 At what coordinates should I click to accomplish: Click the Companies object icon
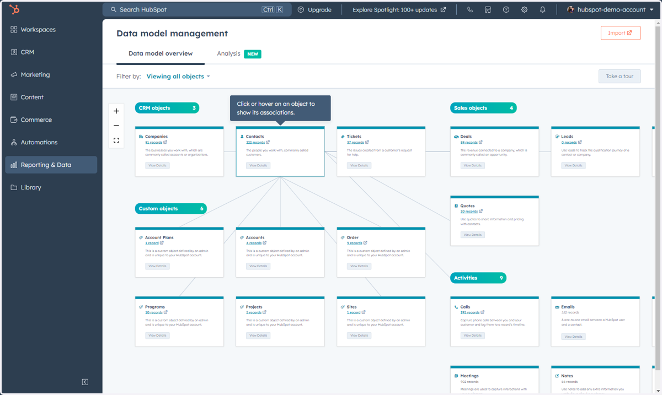[141, 137]
